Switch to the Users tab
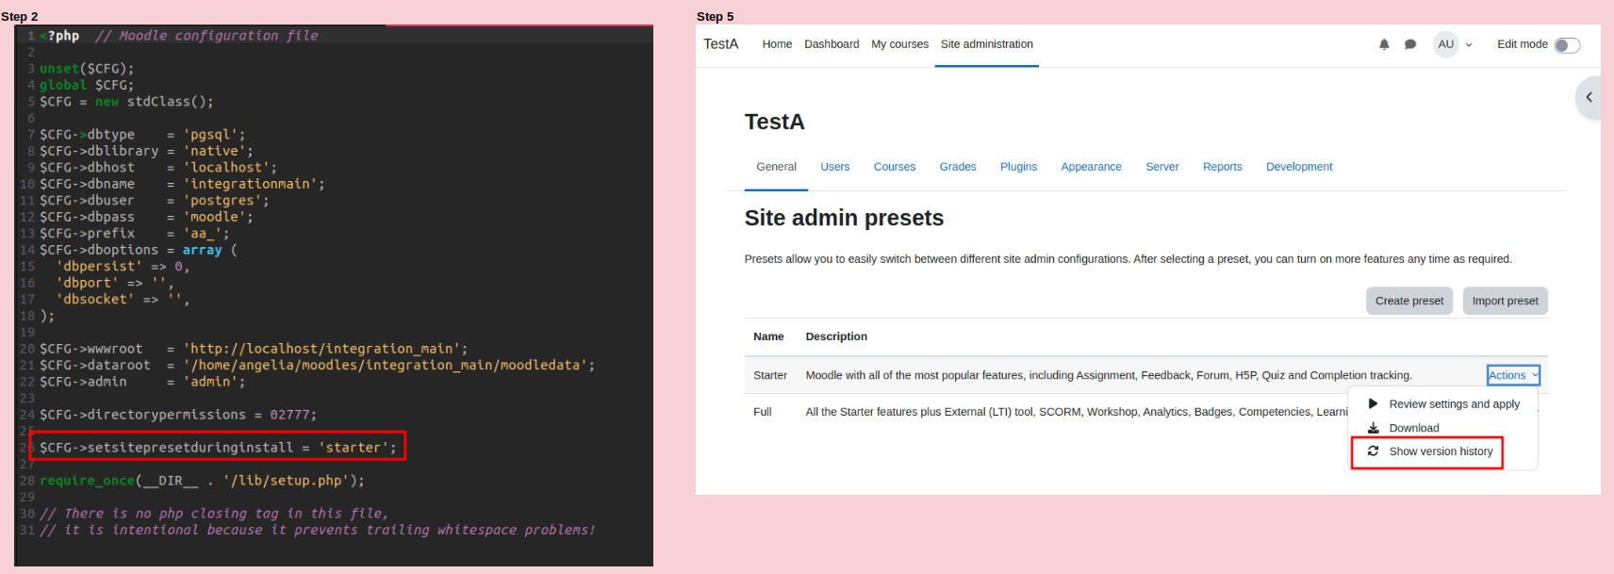The width and height of the screenshot is (1614, 574). (834, 167)
